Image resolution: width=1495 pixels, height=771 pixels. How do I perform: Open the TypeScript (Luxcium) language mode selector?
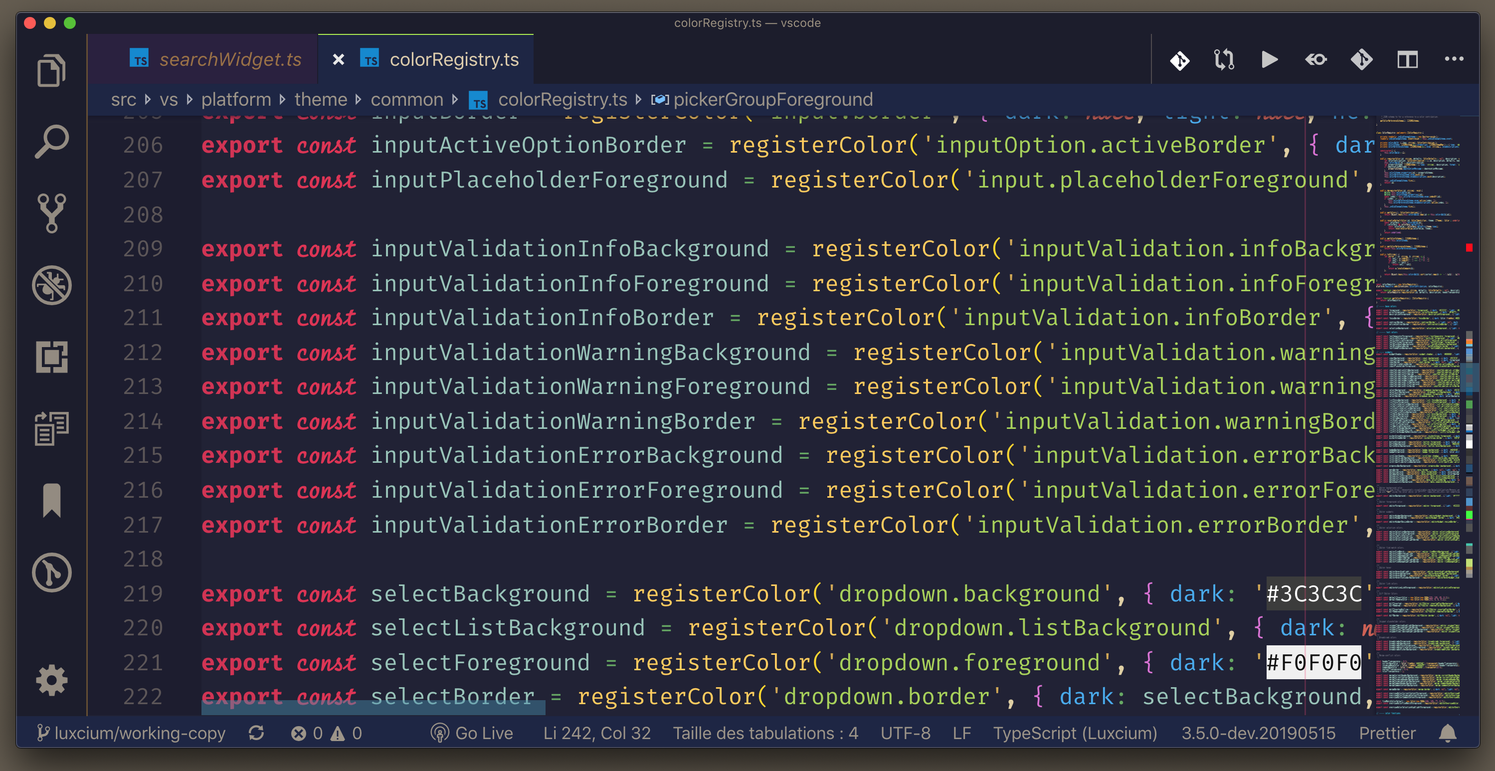coord(1075,733)
